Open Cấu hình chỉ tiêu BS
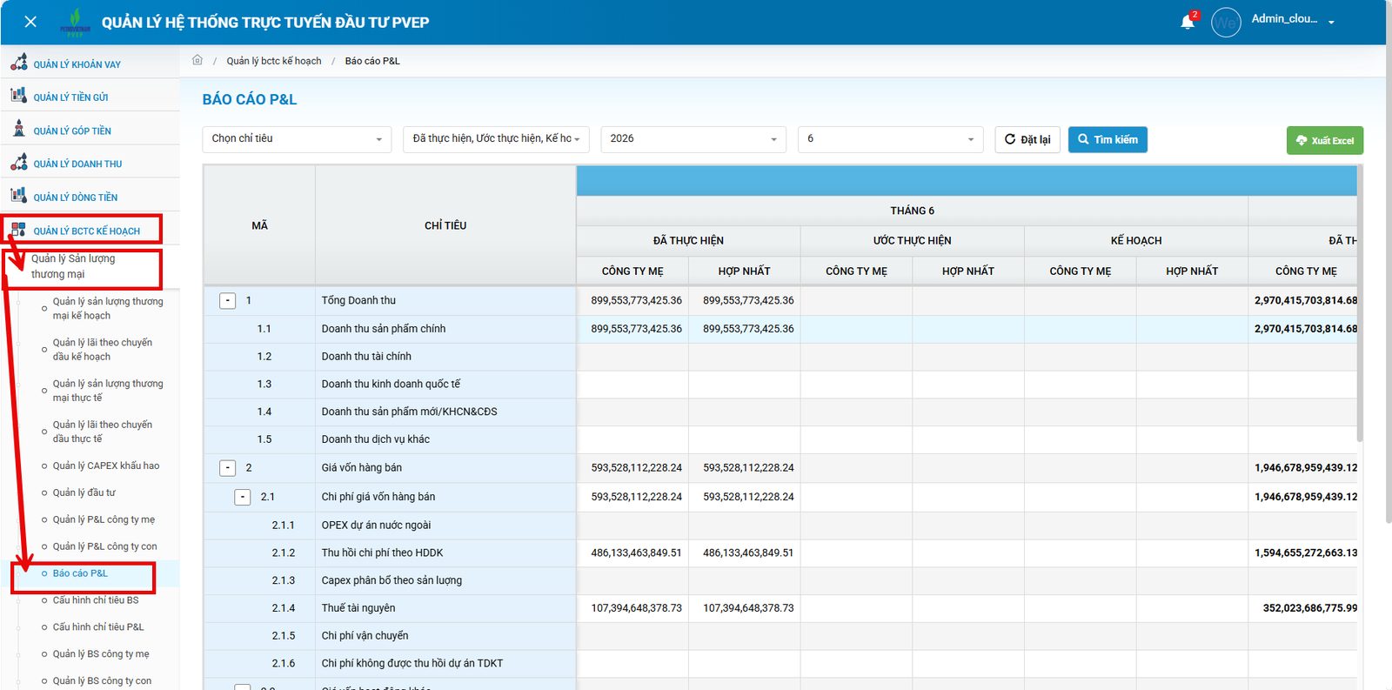The height and width of the screenshot is (690, 1392). pos(96,600)
